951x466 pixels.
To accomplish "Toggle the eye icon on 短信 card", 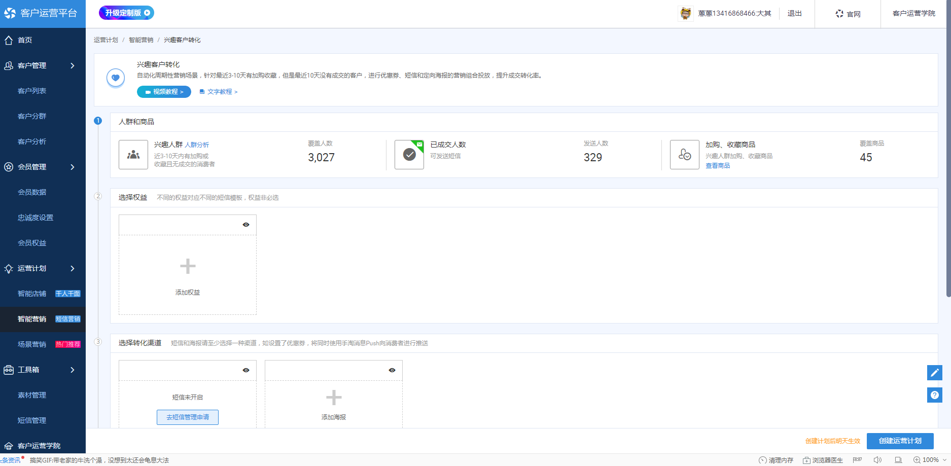I will point(246,370).
